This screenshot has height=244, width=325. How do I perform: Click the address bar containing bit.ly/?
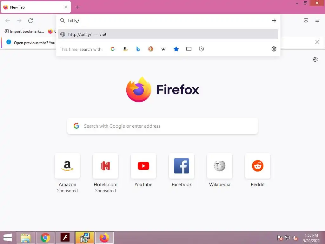tap(168, 21)
